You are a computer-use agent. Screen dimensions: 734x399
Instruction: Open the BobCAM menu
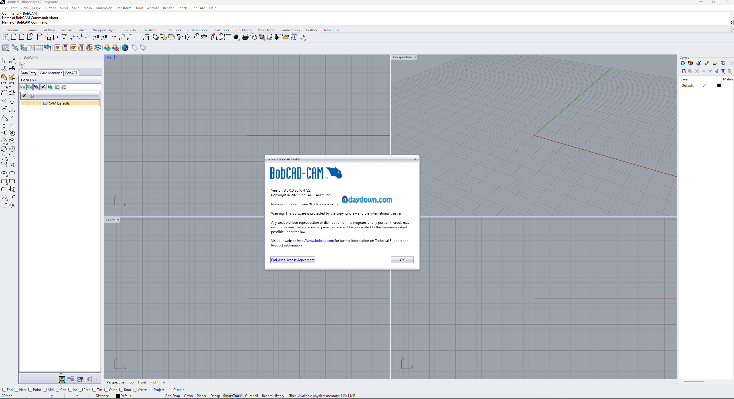(x=198, y=8)
